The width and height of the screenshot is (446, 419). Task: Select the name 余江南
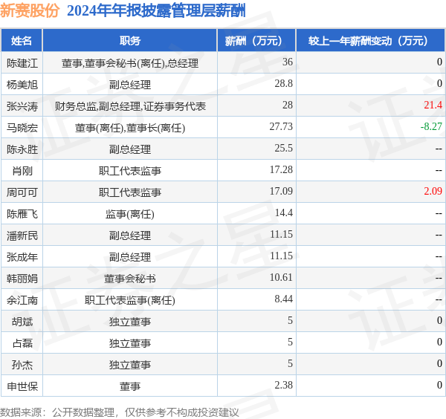[22, 300]
